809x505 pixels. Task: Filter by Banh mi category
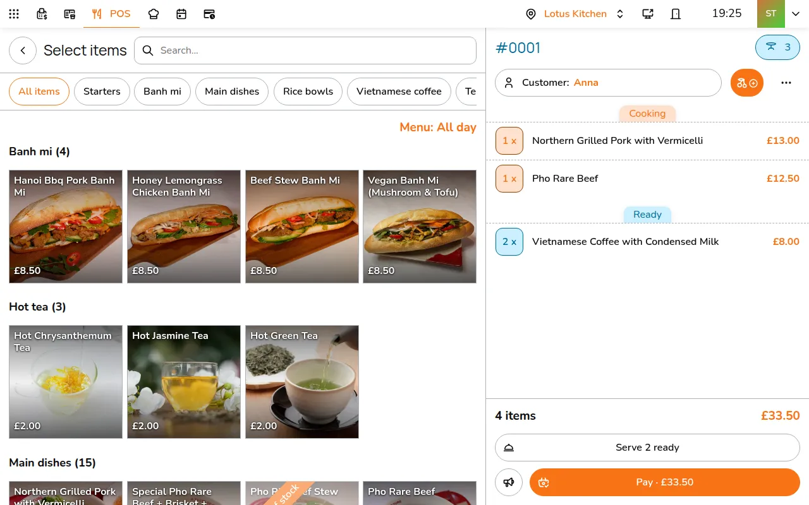point(162,92)
